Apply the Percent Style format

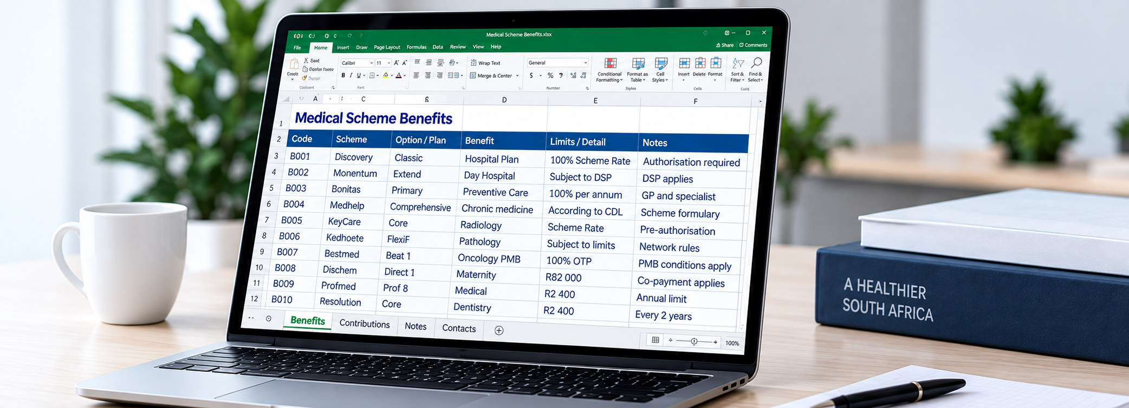tap(550, 75)
